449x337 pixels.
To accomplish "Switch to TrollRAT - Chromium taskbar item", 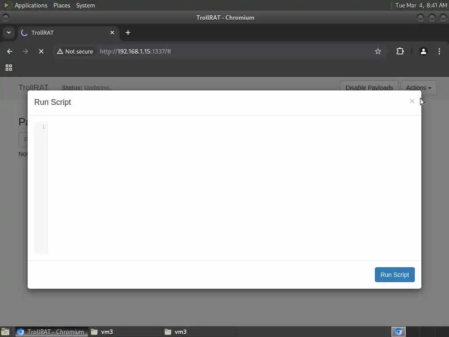I will (52, 332).
